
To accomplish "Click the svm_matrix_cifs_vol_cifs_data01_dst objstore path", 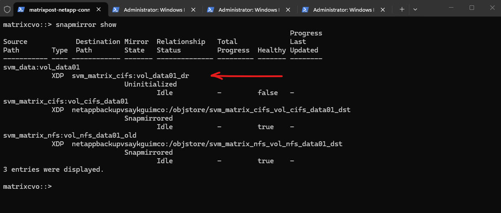I will 211,110.
